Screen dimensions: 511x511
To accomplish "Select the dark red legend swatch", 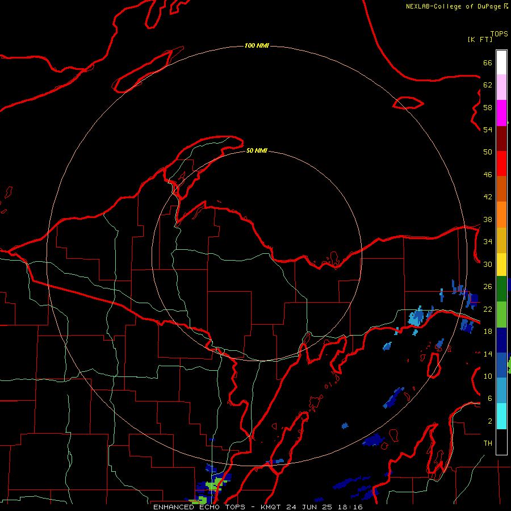I will [x=501, y=139].
